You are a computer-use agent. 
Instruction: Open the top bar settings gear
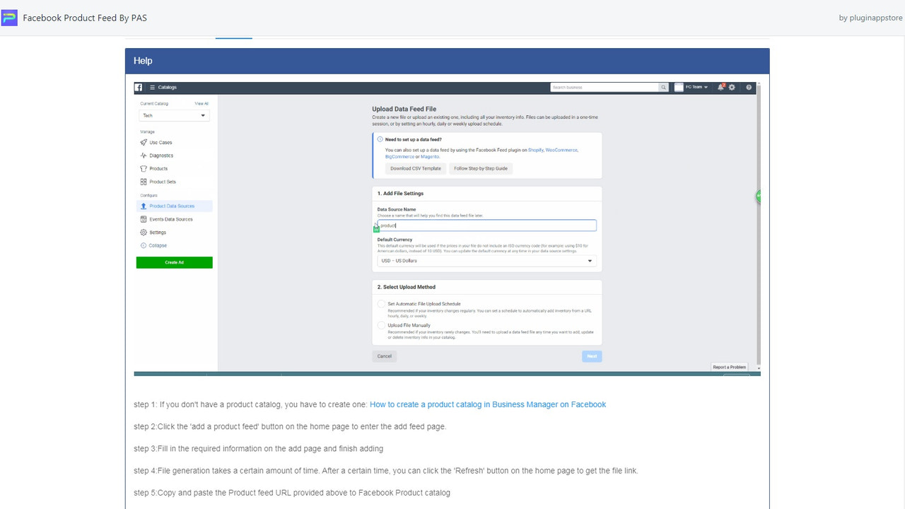click(x=732, y=87)
